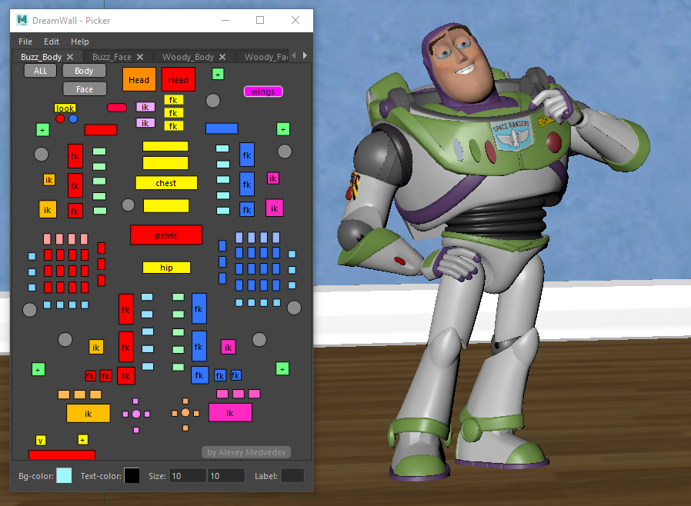Select yellow spine bar below chest
This screenshot has width=691, height=506.
[x=166, y=205]
